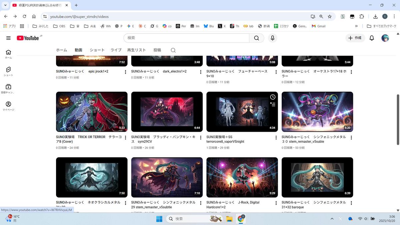Open Subscriptions in the left sidebar
The width and height of the screenshot is (400, 225).
(x=8, y=89)
